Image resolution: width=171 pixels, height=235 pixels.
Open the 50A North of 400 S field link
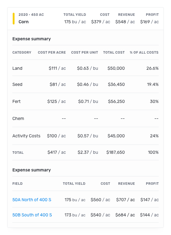tap(32, 200)
